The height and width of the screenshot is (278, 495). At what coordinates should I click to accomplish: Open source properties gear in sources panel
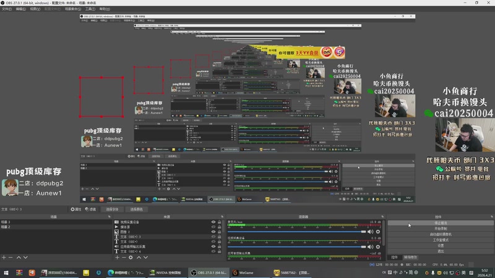(131, 258)
